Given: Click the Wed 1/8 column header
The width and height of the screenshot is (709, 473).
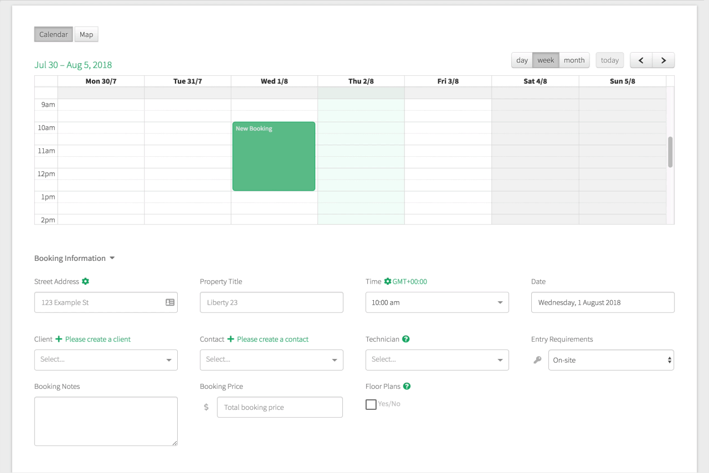Looking at the screenshot, I should [x=274, y=81].
